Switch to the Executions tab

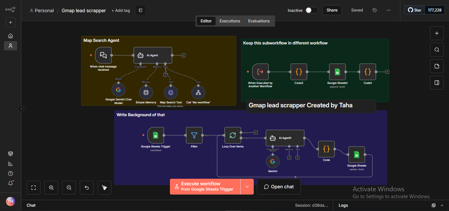tap(230, 21)
